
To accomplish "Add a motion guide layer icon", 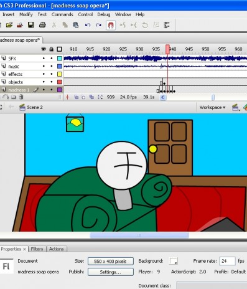I will pos(6,97).
